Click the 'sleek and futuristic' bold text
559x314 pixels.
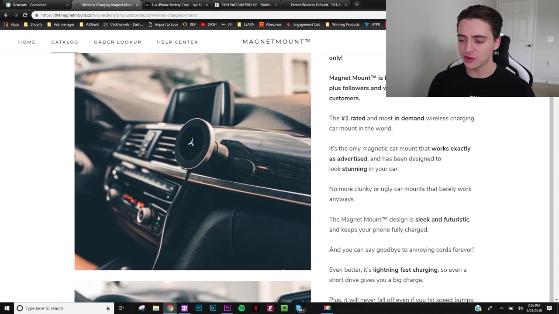(442, 219)
